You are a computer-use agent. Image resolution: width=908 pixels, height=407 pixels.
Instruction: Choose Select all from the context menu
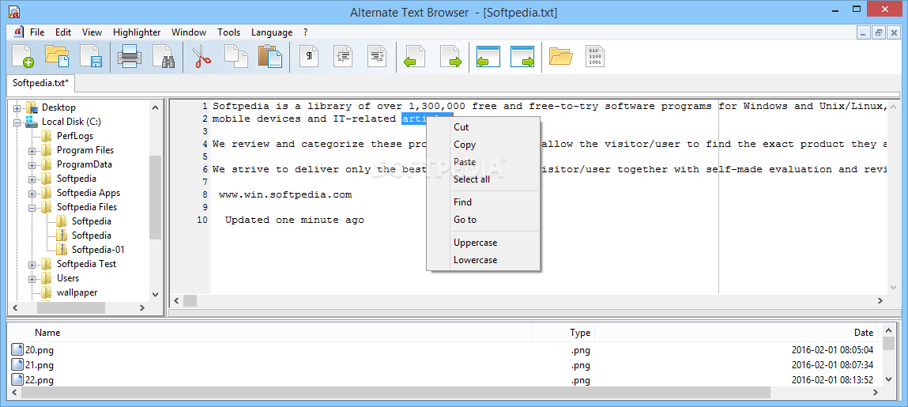(x=483, y=179)
